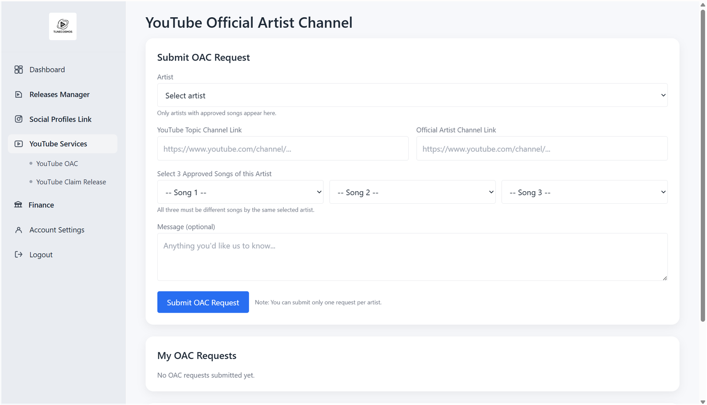
Task: Open the Releases Manager page
Action: click(x=59, y=95)
